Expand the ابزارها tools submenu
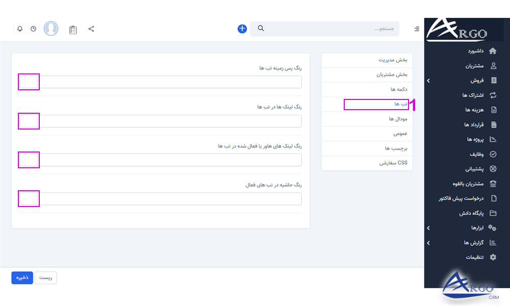Viewport: 510px width, 306px height. tap(428, 227)
